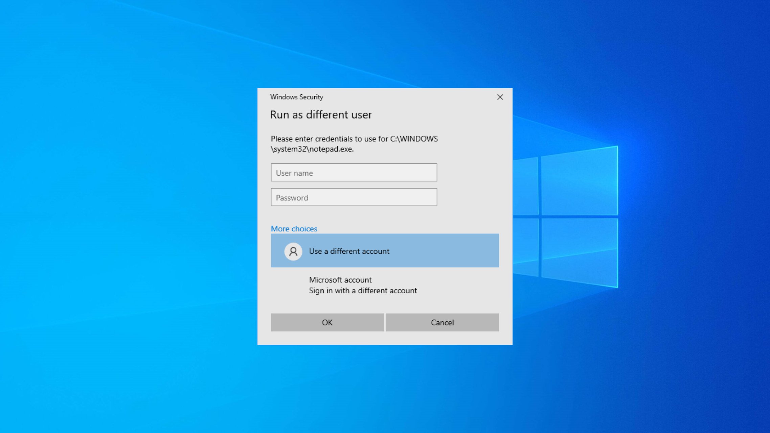Click the notepad.exe credentials prompt text

[354, 144]
